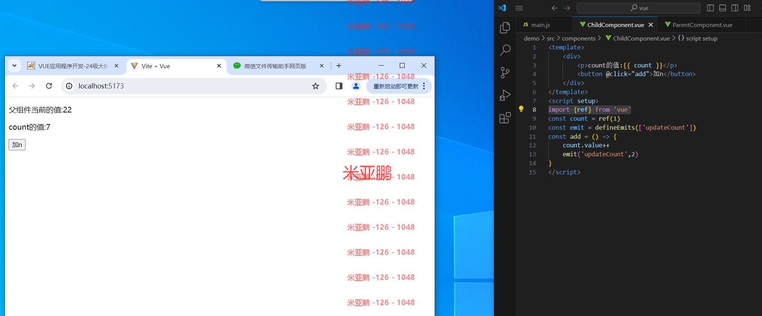This screenshot has width=762, height=316.
Task: Click Chrome back button
Action: (x=15, y=86)
